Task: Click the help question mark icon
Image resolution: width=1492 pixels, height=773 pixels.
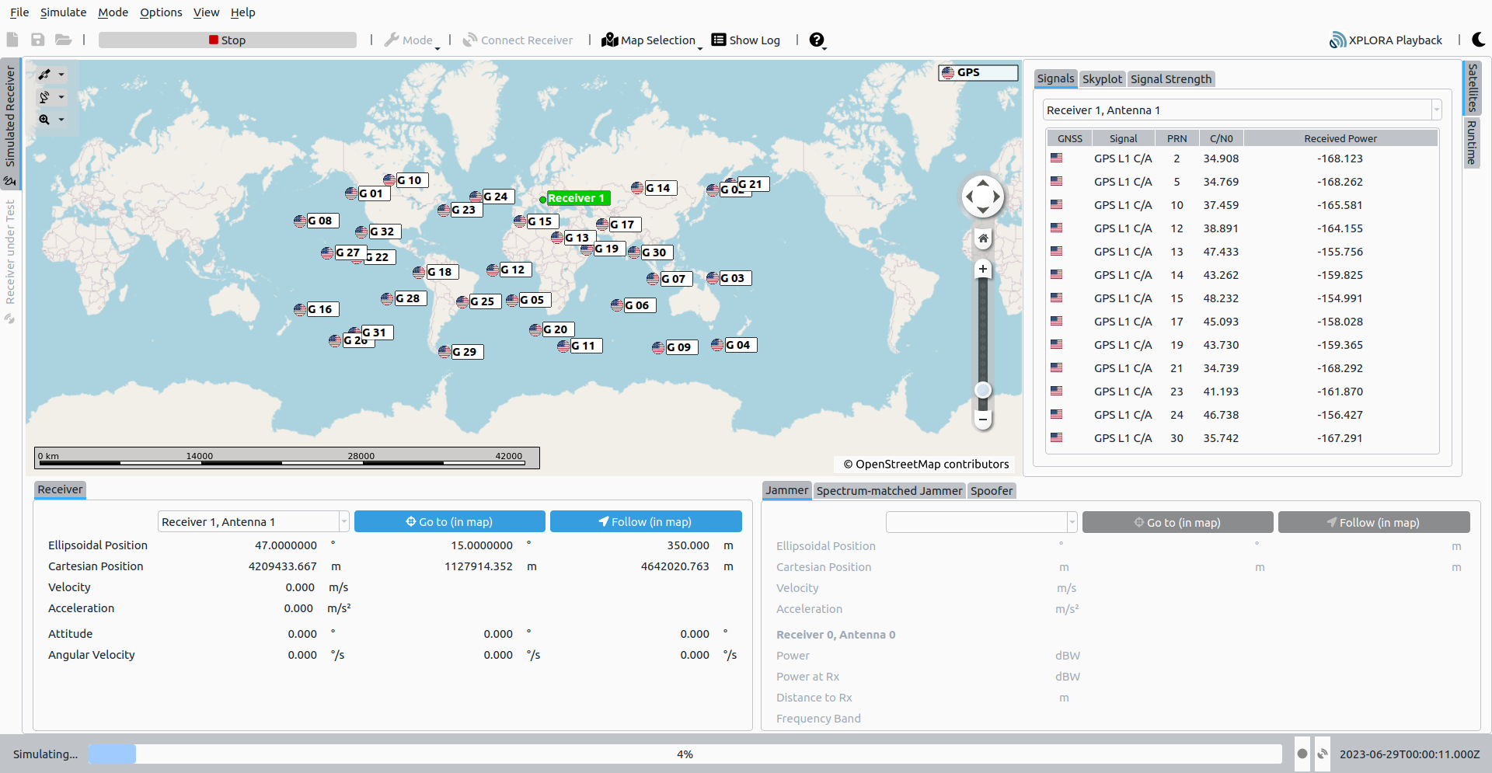Action: click(816, 40)
